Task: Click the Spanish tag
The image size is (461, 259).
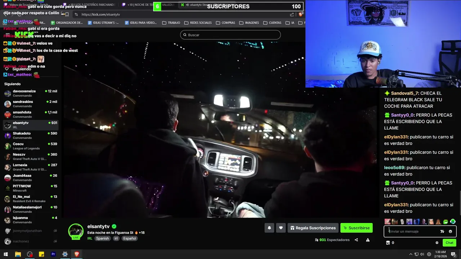Action: click(x=102, y=238)
